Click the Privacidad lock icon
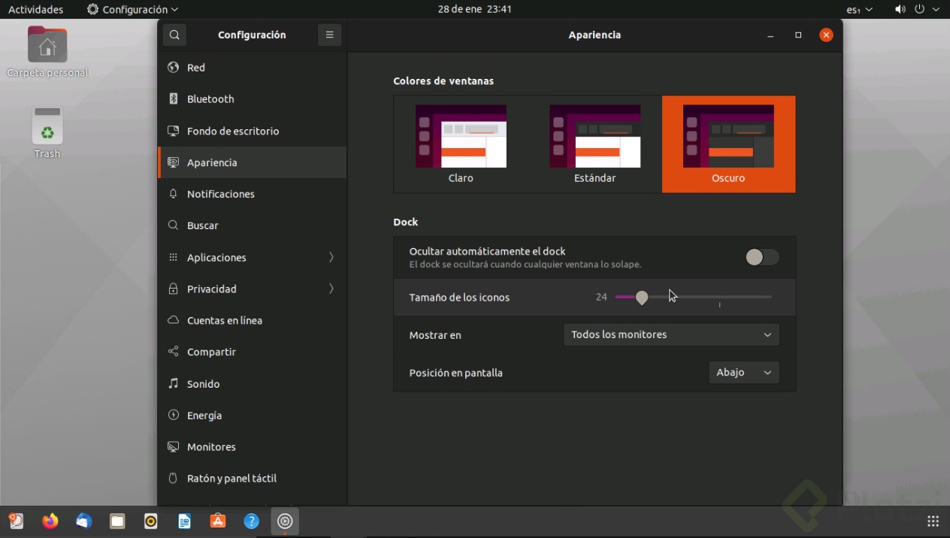The image size is (950, 538). tap(173, 289)
